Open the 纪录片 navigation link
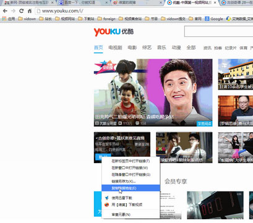Screen dimensions: 253x223 point(231,48)
